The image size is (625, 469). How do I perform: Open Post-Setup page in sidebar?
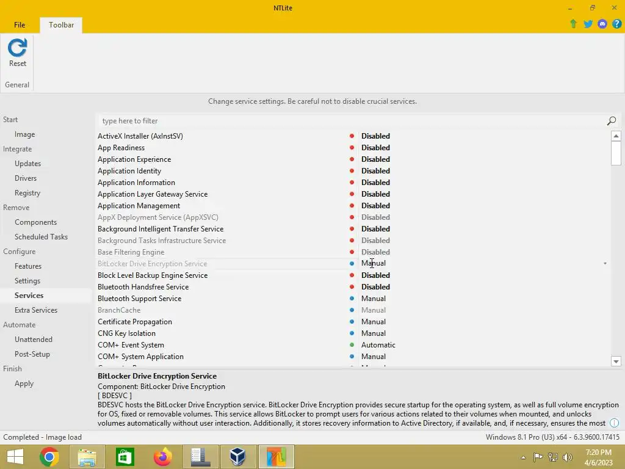pos(32,354)
